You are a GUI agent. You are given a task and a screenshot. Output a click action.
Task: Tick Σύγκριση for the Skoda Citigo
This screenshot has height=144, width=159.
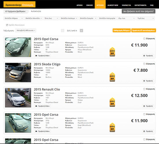144,64
